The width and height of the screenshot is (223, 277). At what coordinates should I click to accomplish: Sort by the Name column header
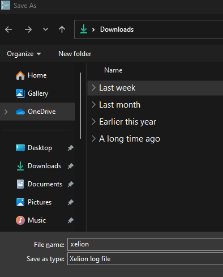[x=113, y=70]
